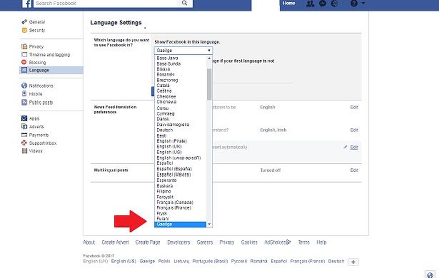Click the Facebook logo icon
The image size is (439, 278).
pyautogui.click(x=26, y=4)
